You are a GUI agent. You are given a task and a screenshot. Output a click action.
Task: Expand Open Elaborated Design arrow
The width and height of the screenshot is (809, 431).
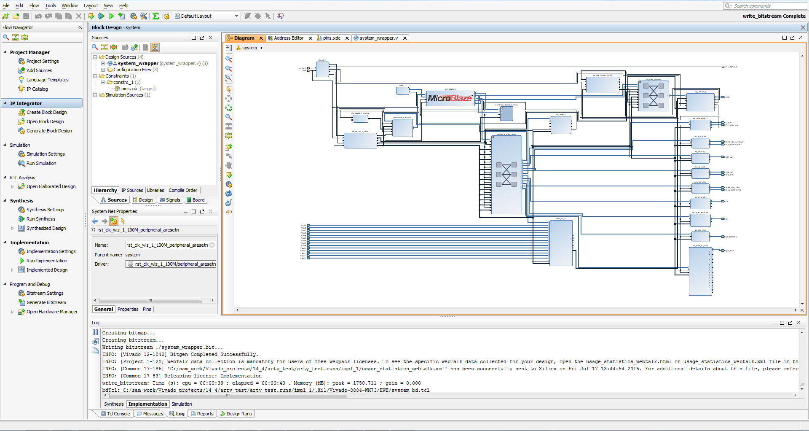click(x=12, y=186)
